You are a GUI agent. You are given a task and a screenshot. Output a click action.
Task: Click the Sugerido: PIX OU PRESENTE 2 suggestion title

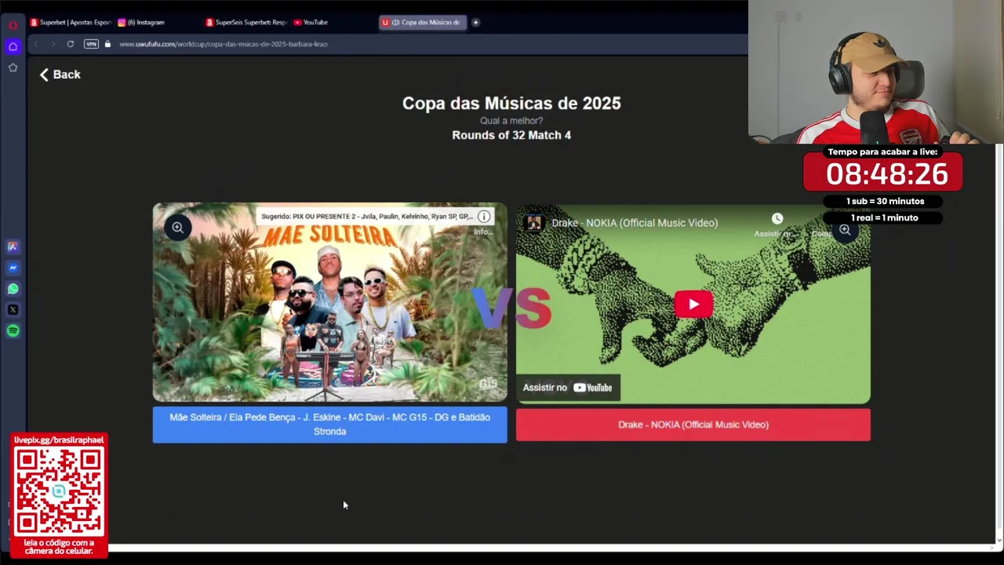pos(366,217)
